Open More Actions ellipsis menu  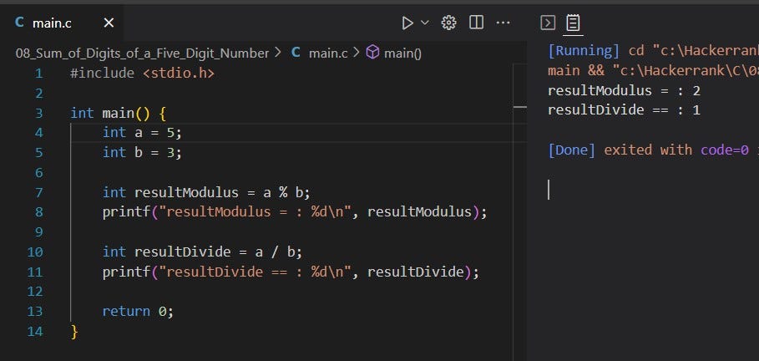point(503,23)
